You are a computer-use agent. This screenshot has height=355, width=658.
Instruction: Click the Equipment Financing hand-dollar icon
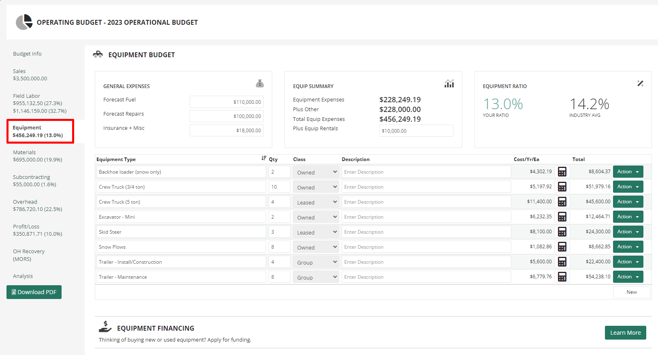(x=105, y=327)
